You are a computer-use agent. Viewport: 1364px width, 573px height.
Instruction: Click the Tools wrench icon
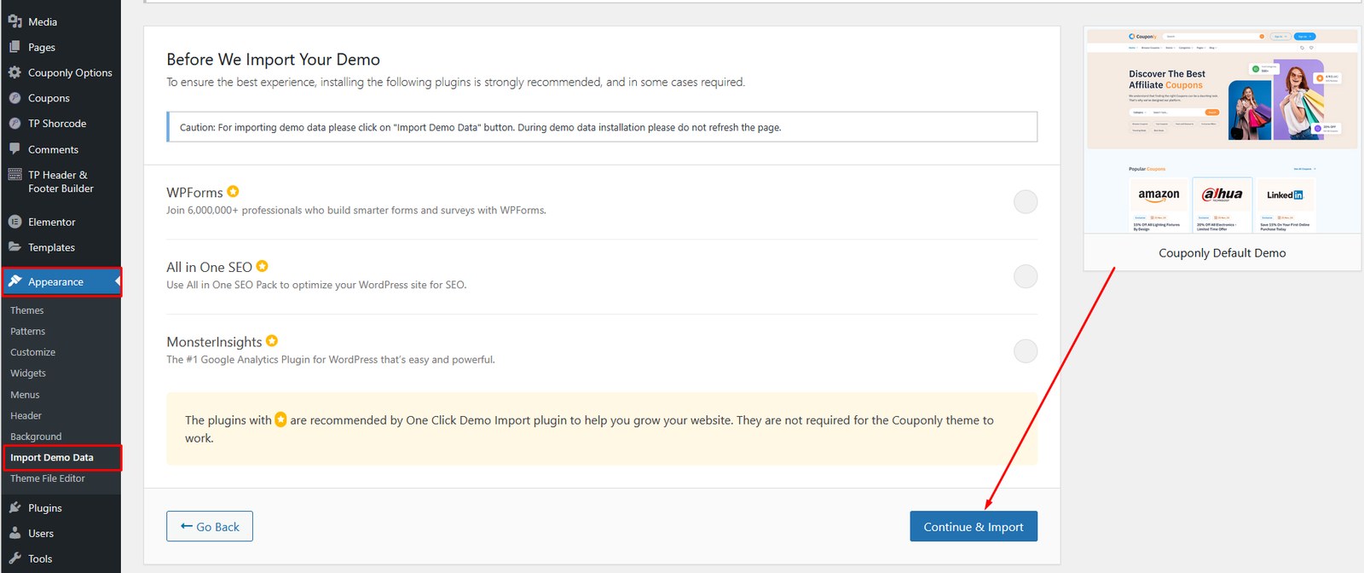[14, 559]
